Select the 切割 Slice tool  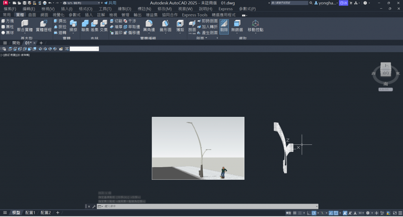116,21
